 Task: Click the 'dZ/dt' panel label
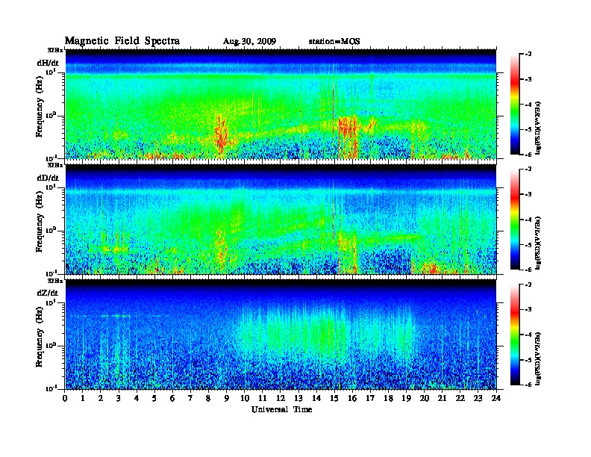click(48, 293)
